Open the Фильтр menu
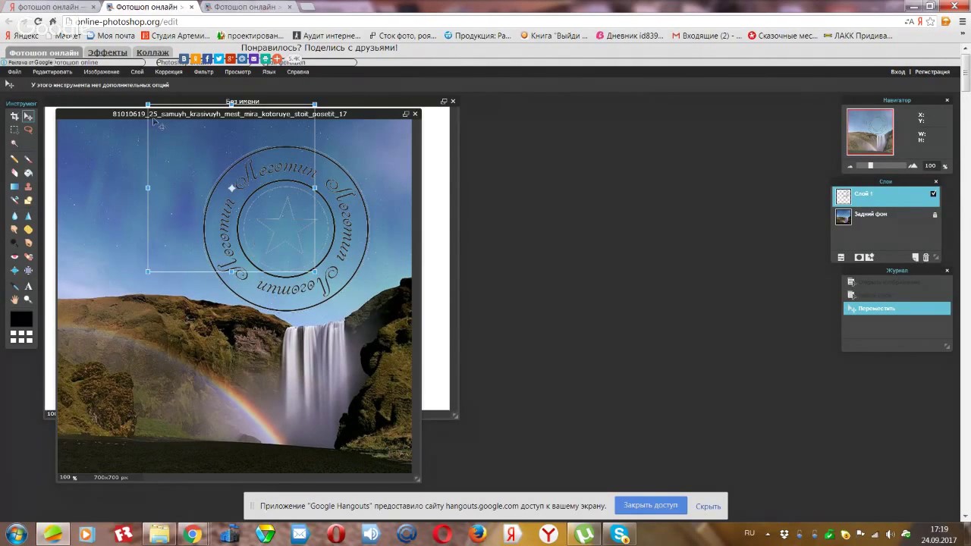Screen dimensions: 971x546 (x=203, y=72)
